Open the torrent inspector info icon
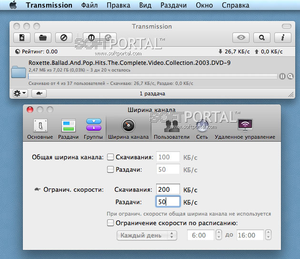This screenshot has width=300, height=259. (x=282, y=37)
